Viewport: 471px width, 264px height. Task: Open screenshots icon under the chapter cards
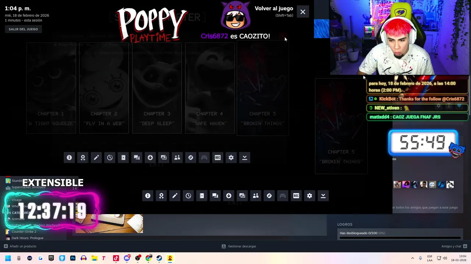click(x=164, y=158)
